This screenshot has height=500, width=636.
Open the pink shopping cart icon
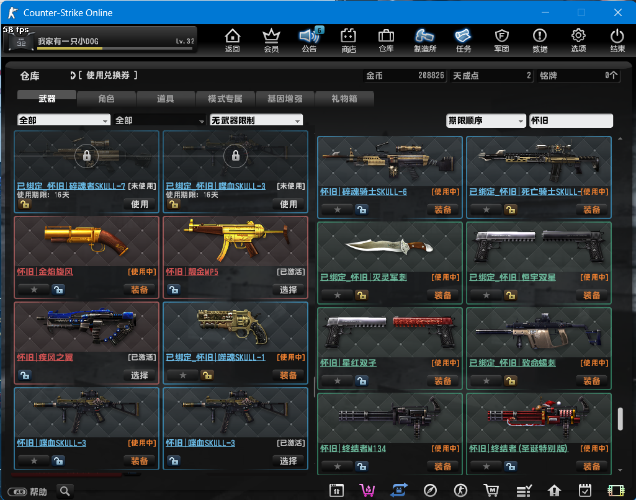click(x=367, y=491)
